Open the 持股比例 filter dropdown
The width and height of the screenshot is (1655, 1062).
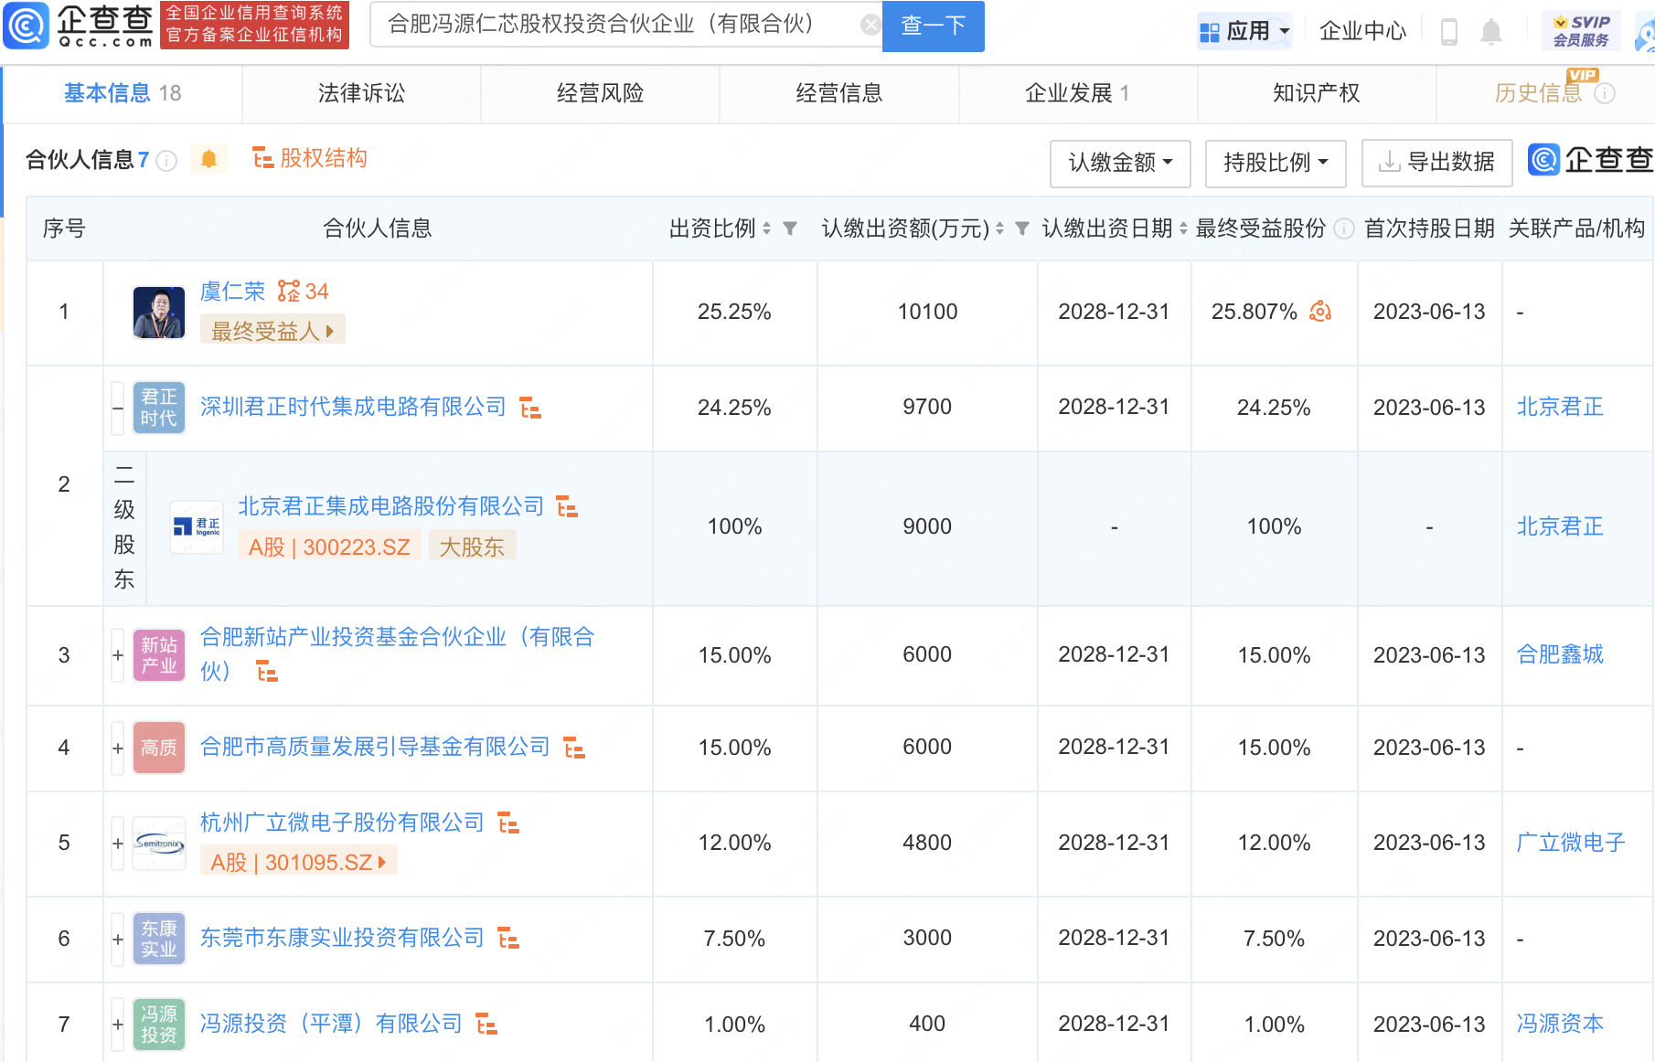1276,163
